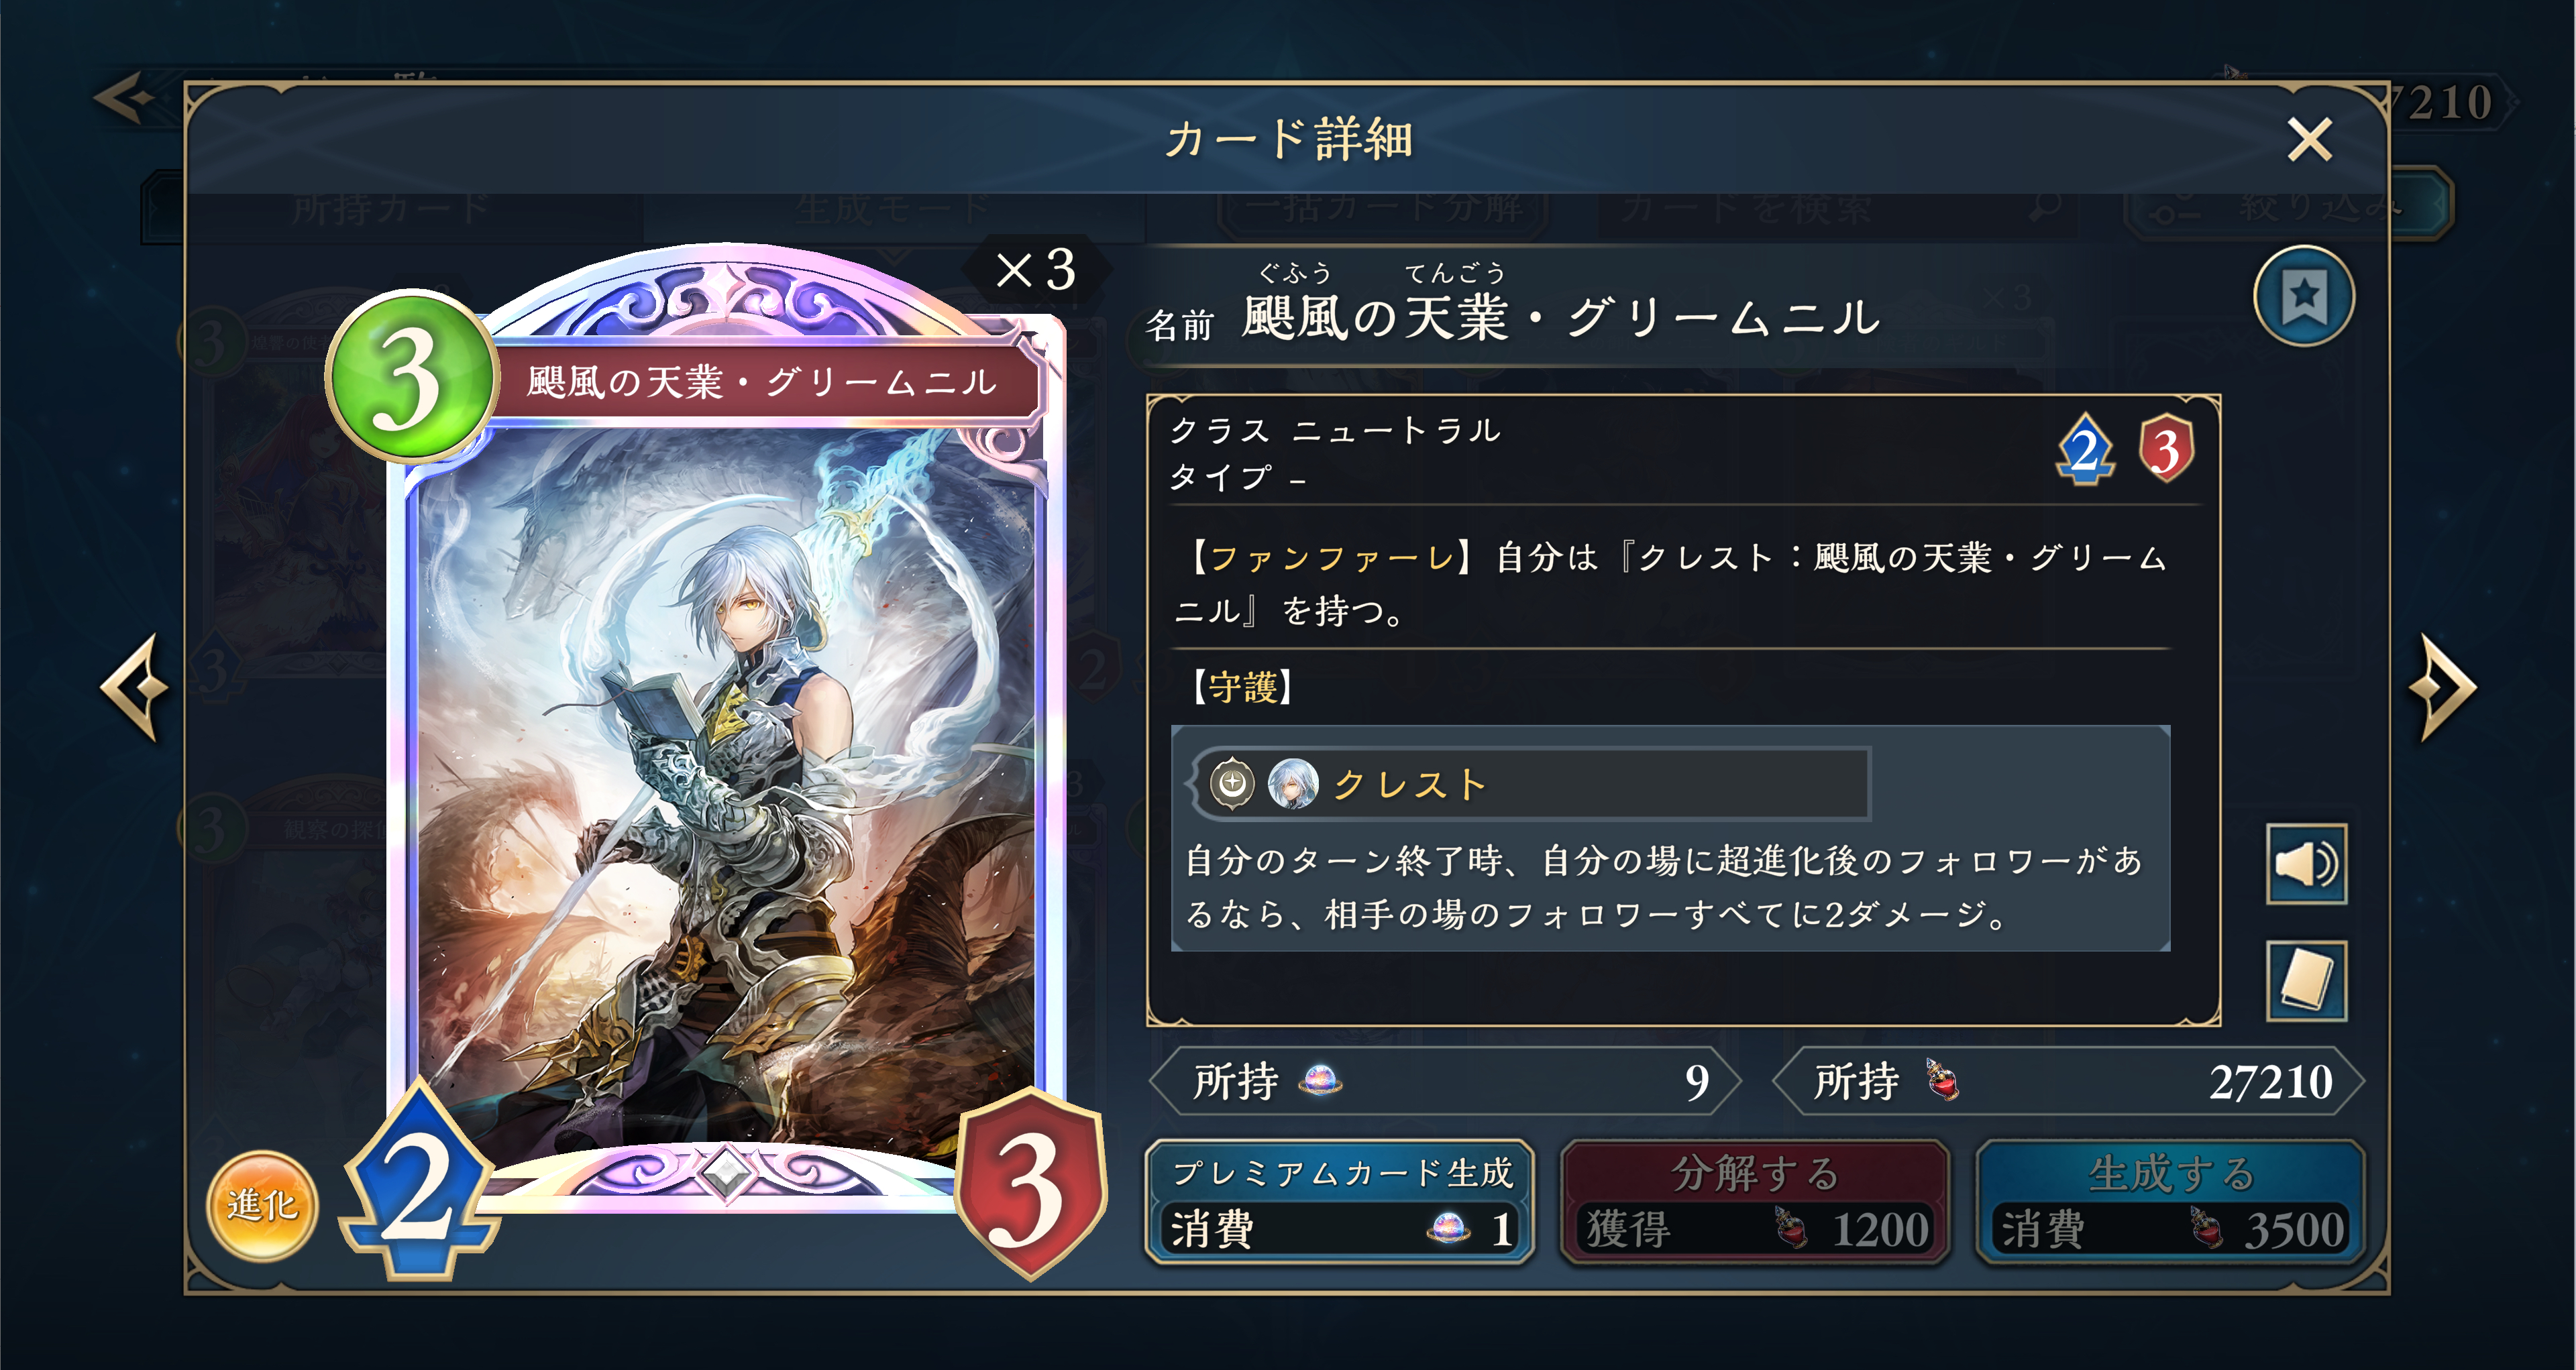Image resolution: width=2576 pixels, height=1370 pixels.
Task: Show the previous card with left arrow
Action: [136, 687]
